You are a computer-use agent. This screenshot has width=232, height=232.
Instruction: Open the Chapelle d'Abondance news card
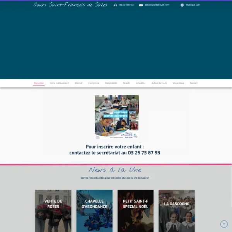click(94, 211)
